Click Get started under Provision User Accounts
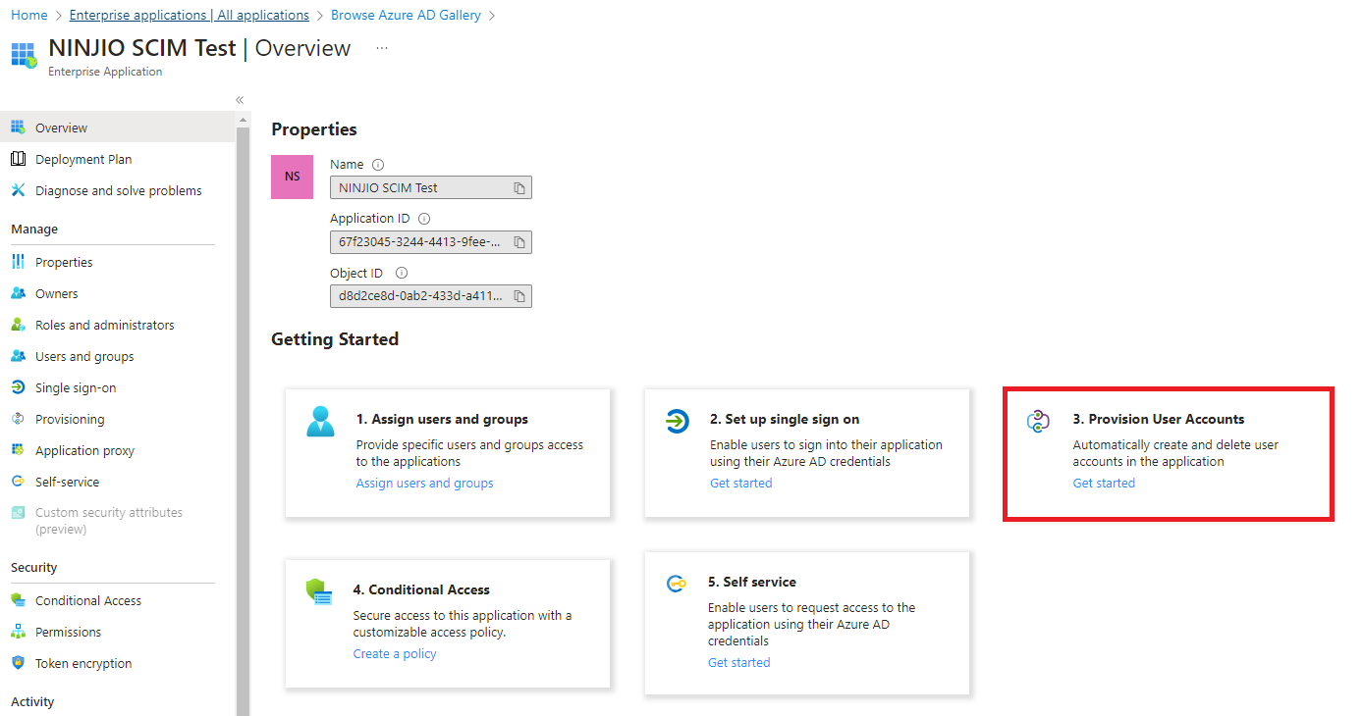Viewport: 1363px width, 716px height. tap(1103, 483)
